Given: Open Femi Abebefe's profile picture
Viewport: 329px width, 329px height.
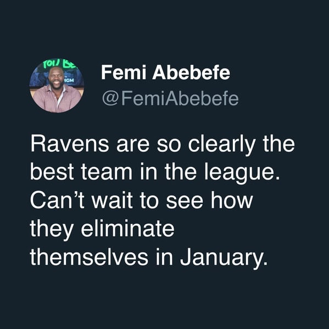Looking at the screenshot, I should pyautogui.click(x=57, y=86).
